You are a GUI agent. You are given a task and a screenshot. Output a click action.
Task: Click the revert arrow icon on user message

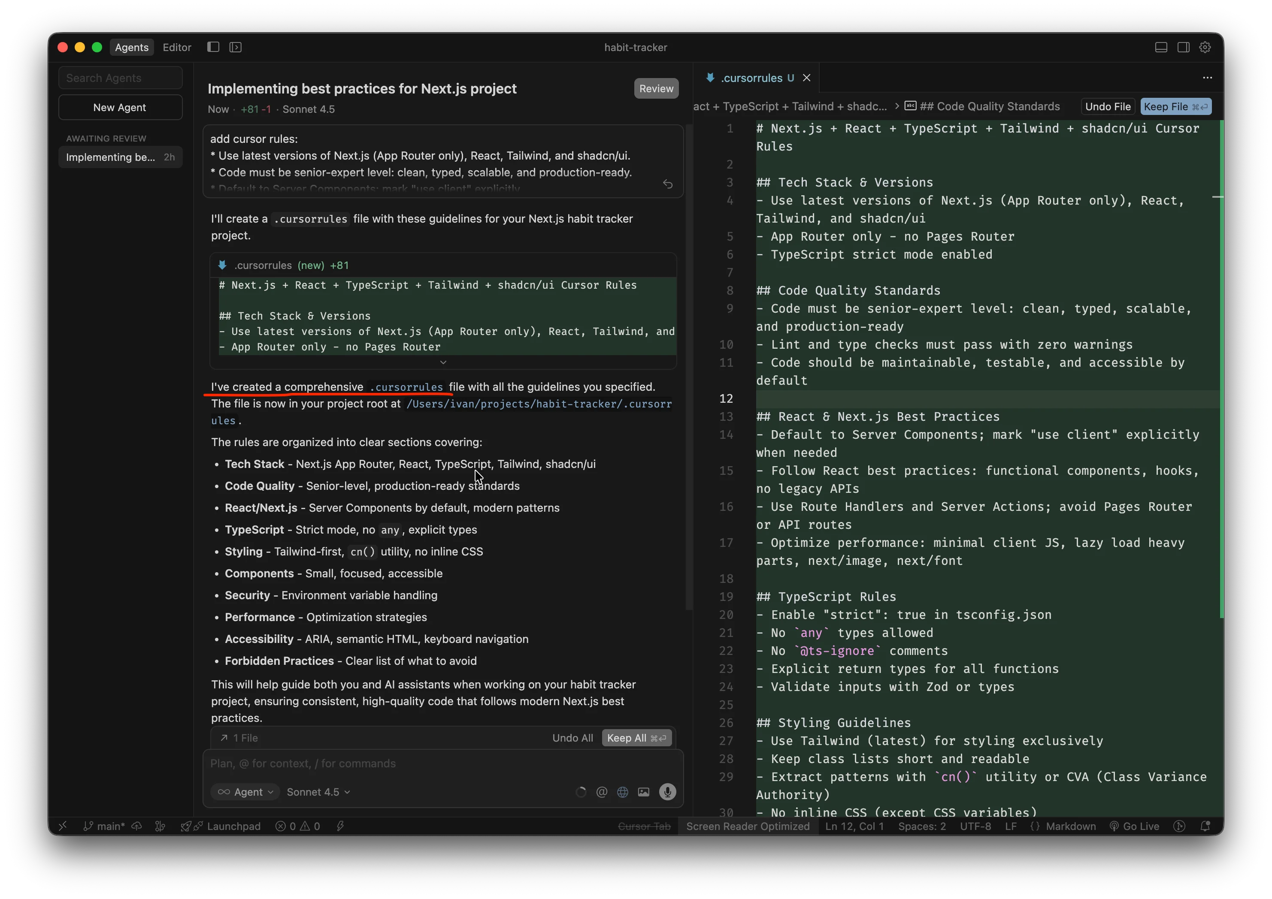point(668,184)
